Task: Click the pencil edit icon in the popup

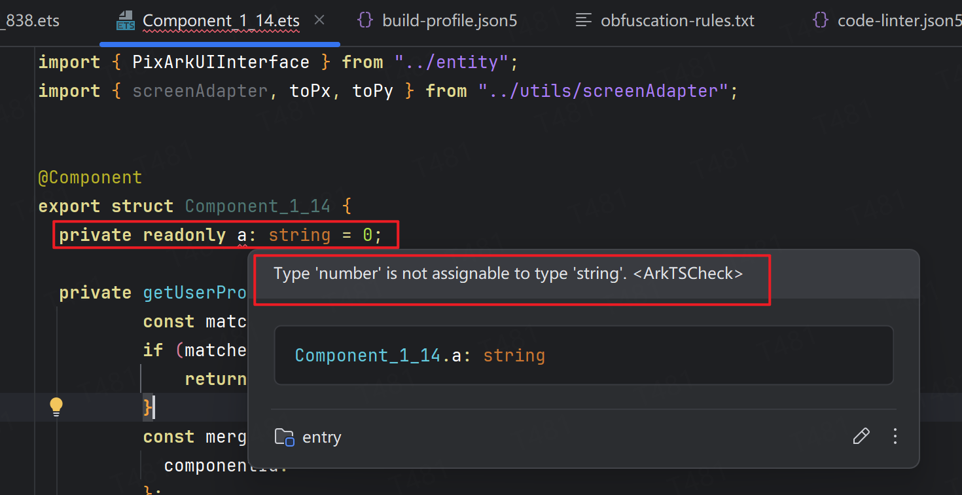Action: pos(861,436)
